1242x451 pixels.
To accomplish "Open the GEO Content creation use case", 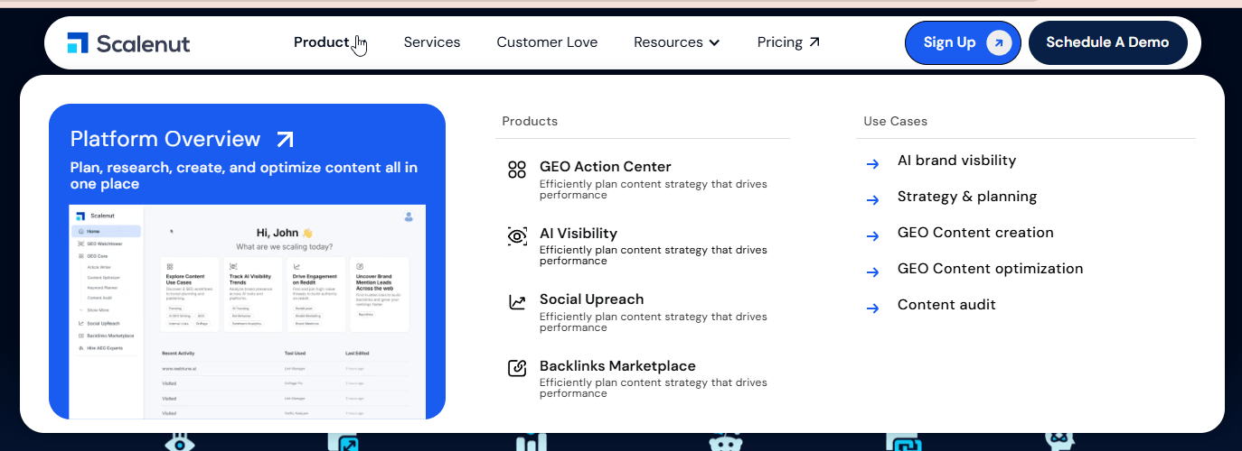I will pos(974,233).
